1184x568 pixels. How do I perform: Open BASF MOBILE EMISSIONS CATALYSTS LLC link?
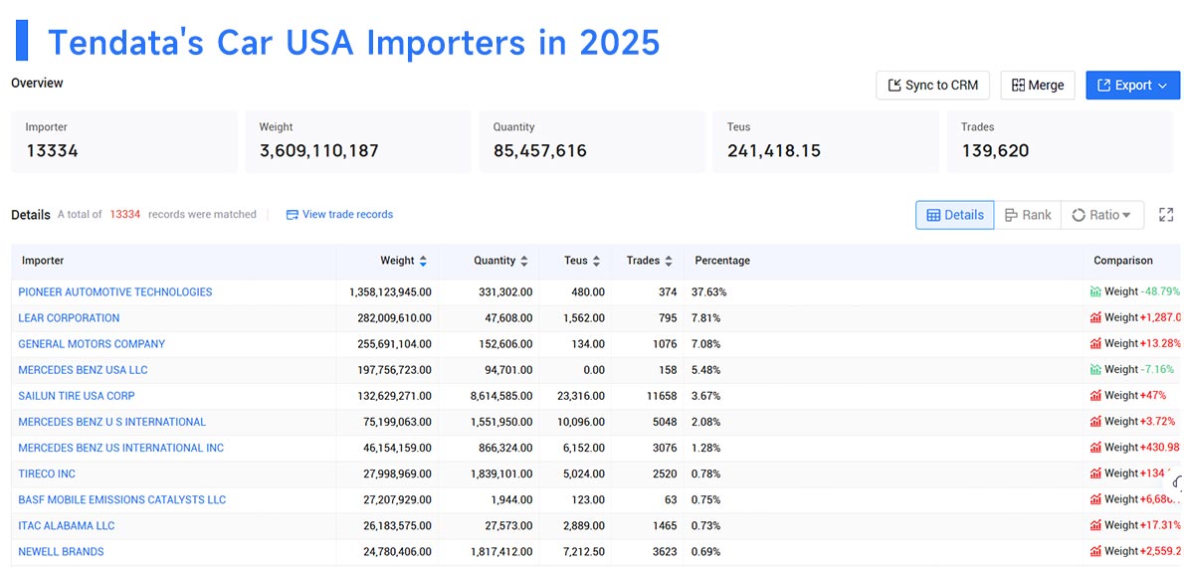coord(122,499)
